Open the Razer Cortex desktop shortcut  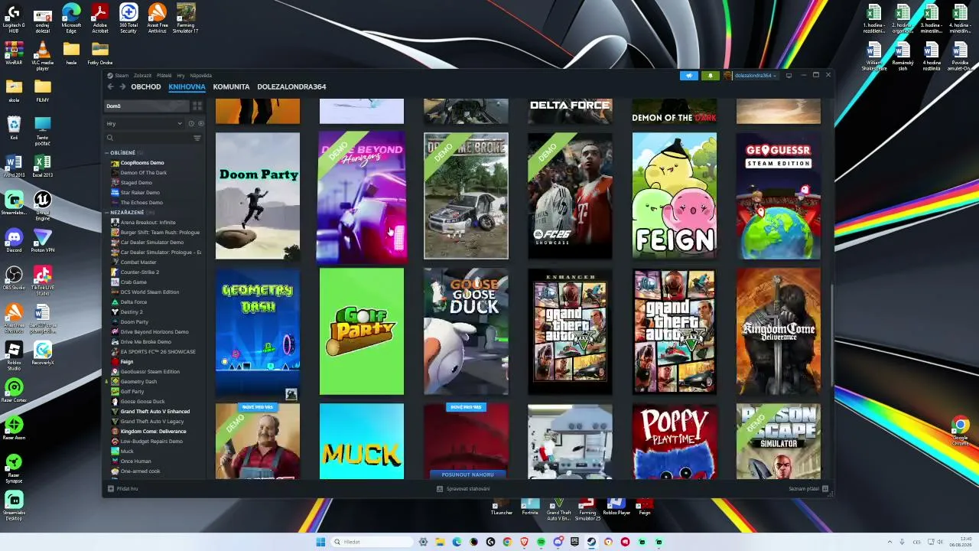(14, 391)
